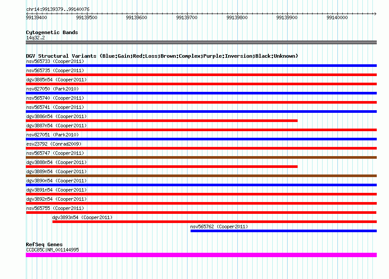This screenshot has width=389, height=279.
Task: Click the short blue nsv565762 bar
Action: tap(284, 231)
